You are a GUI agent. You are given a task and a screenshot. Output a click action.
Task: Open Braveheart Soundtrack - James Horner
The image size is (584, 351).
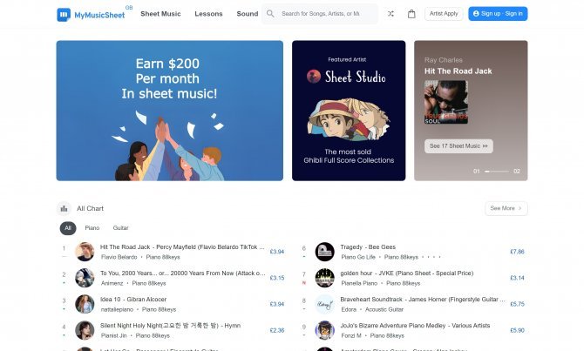[x=423, y=300]
